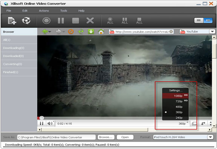This screenshot has height=149, width=217.
Task: Click the fullscreen video icon
Action: 211,123
